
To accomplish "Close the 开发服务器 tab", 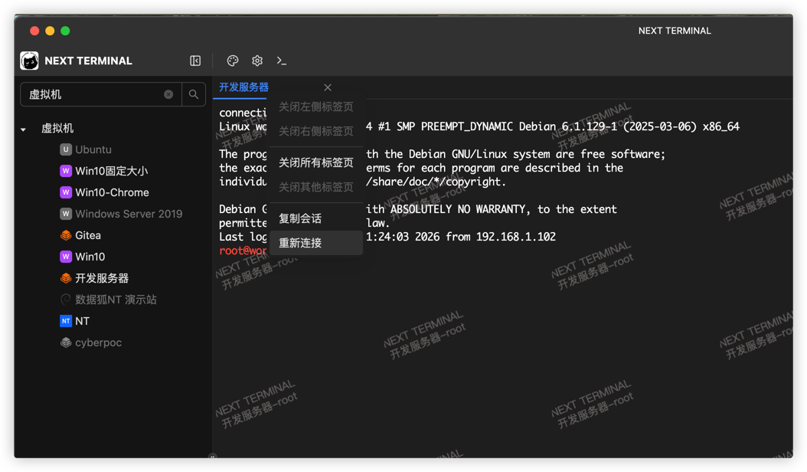I will pyautogui.click(x=328, y=87).
